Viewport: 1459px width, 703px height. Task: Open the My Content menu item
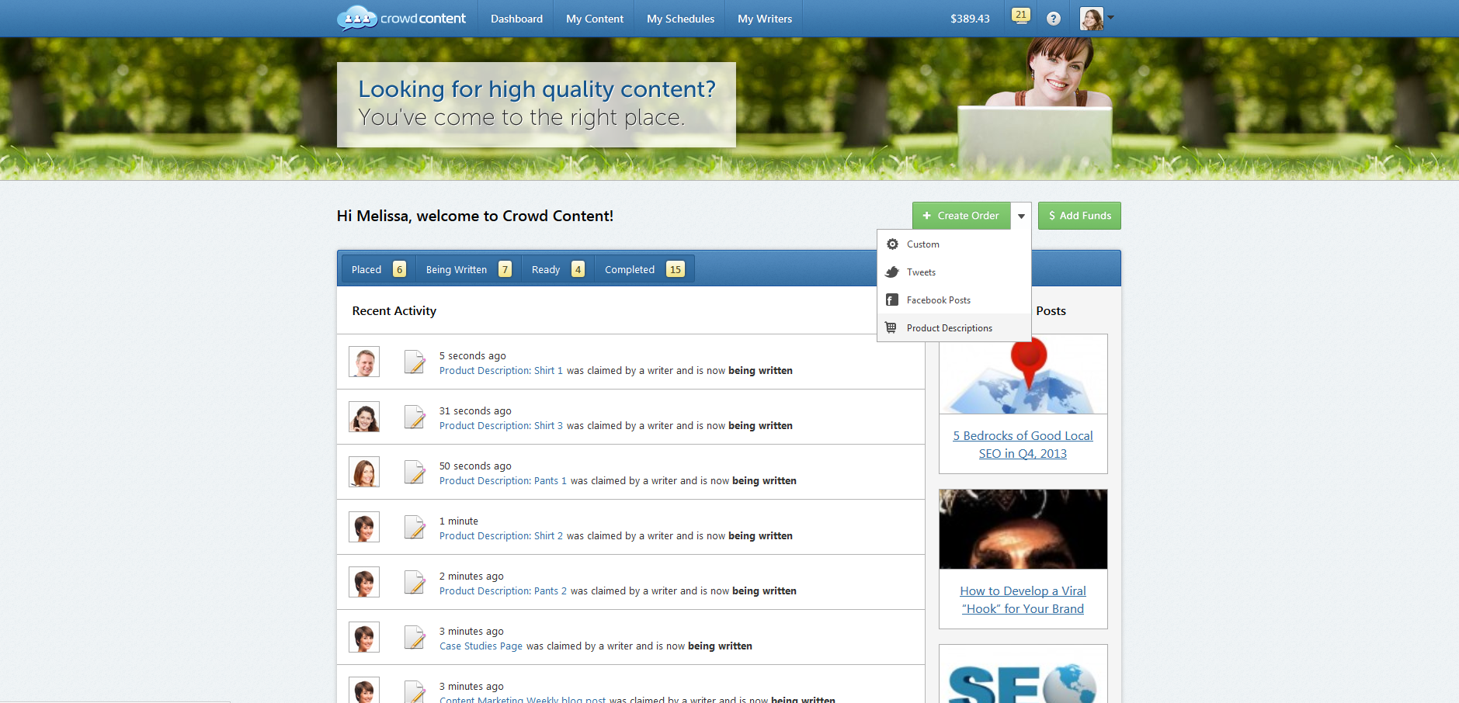[594, 19]
